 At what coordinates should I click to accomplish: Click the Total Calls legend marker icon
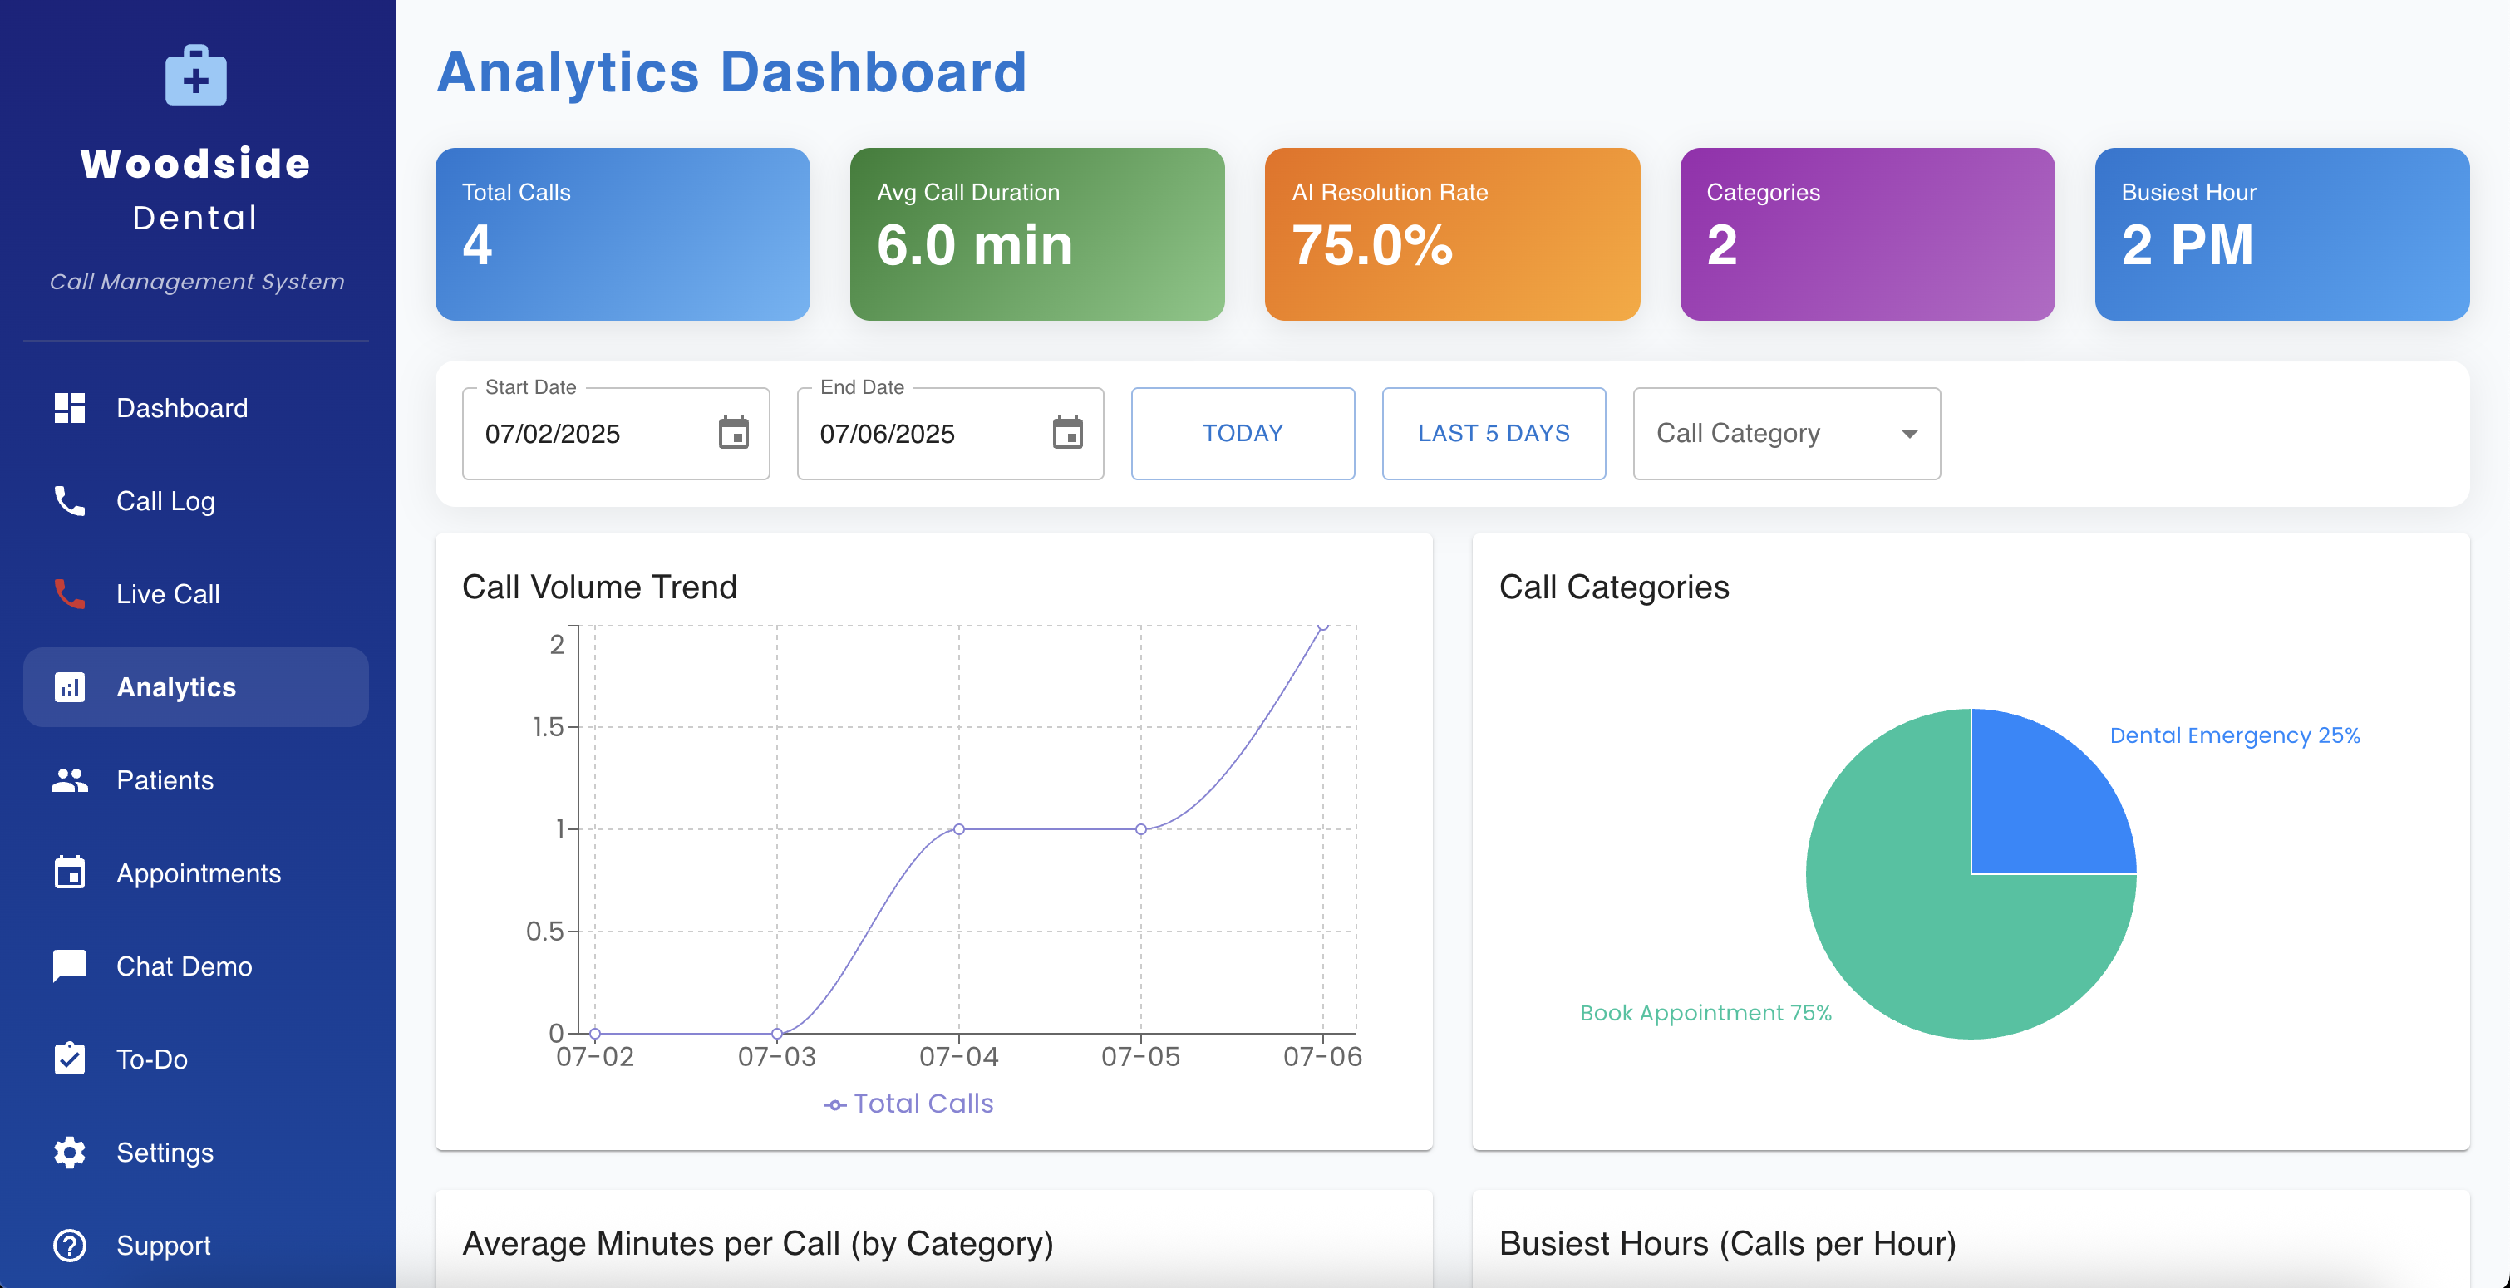point(834,1105)
